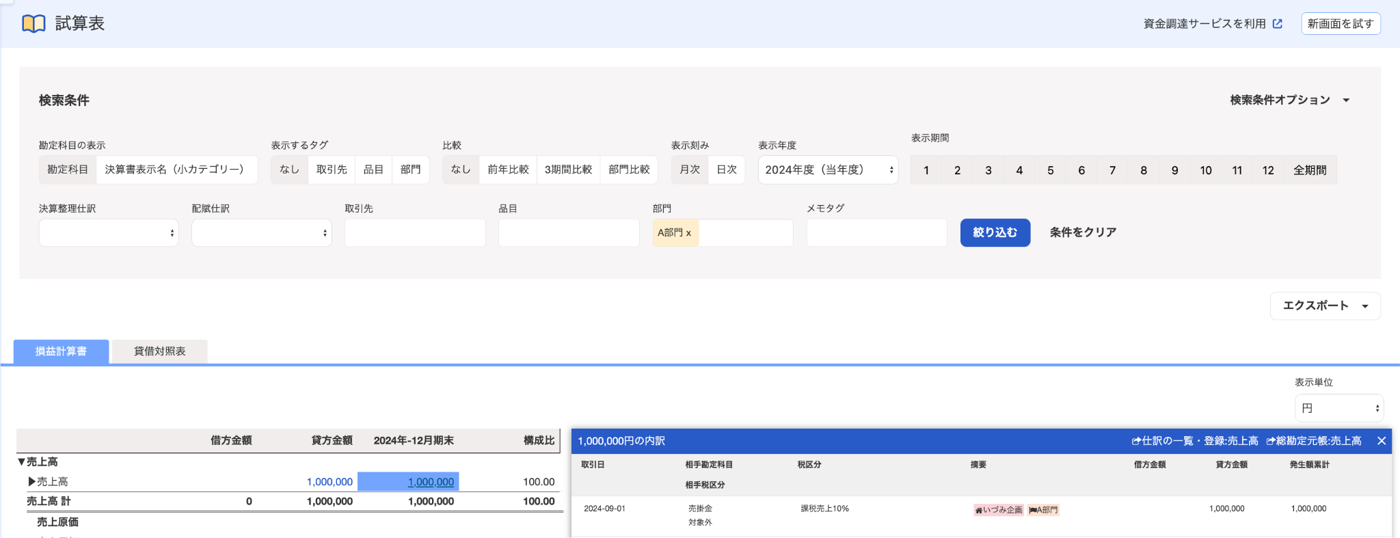This screenshot has width=1400, height=538.
Task: Select period month 1
Action: [x=926, y=170]
